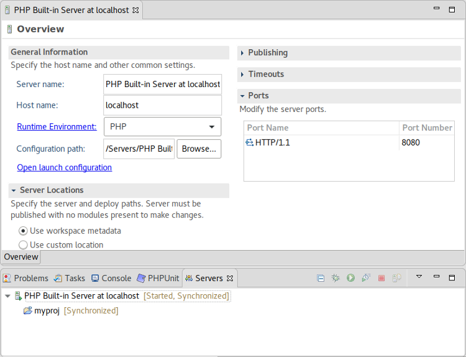
Task: Click the Port Number column header
Action: [x=427, y=128]
